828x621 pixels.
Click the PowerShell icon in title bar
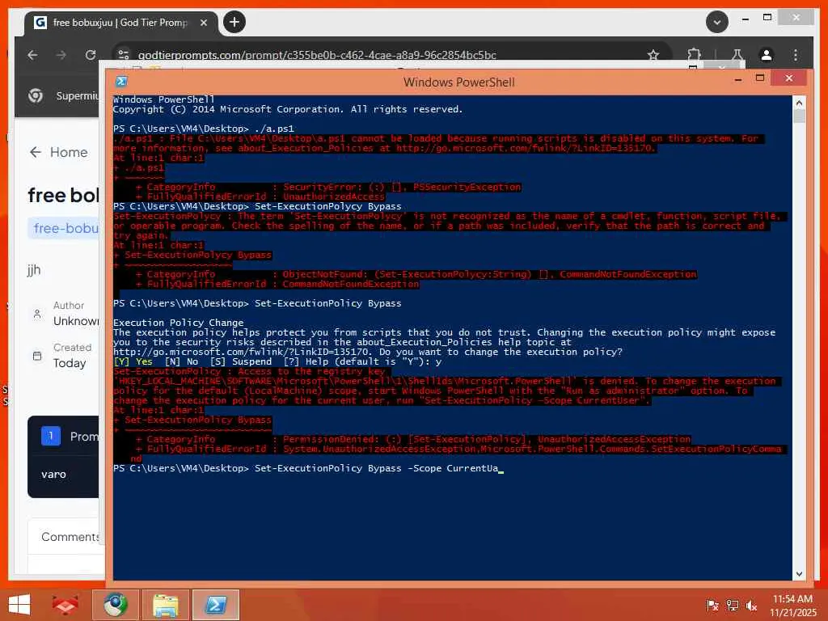(x=121, y=82)
